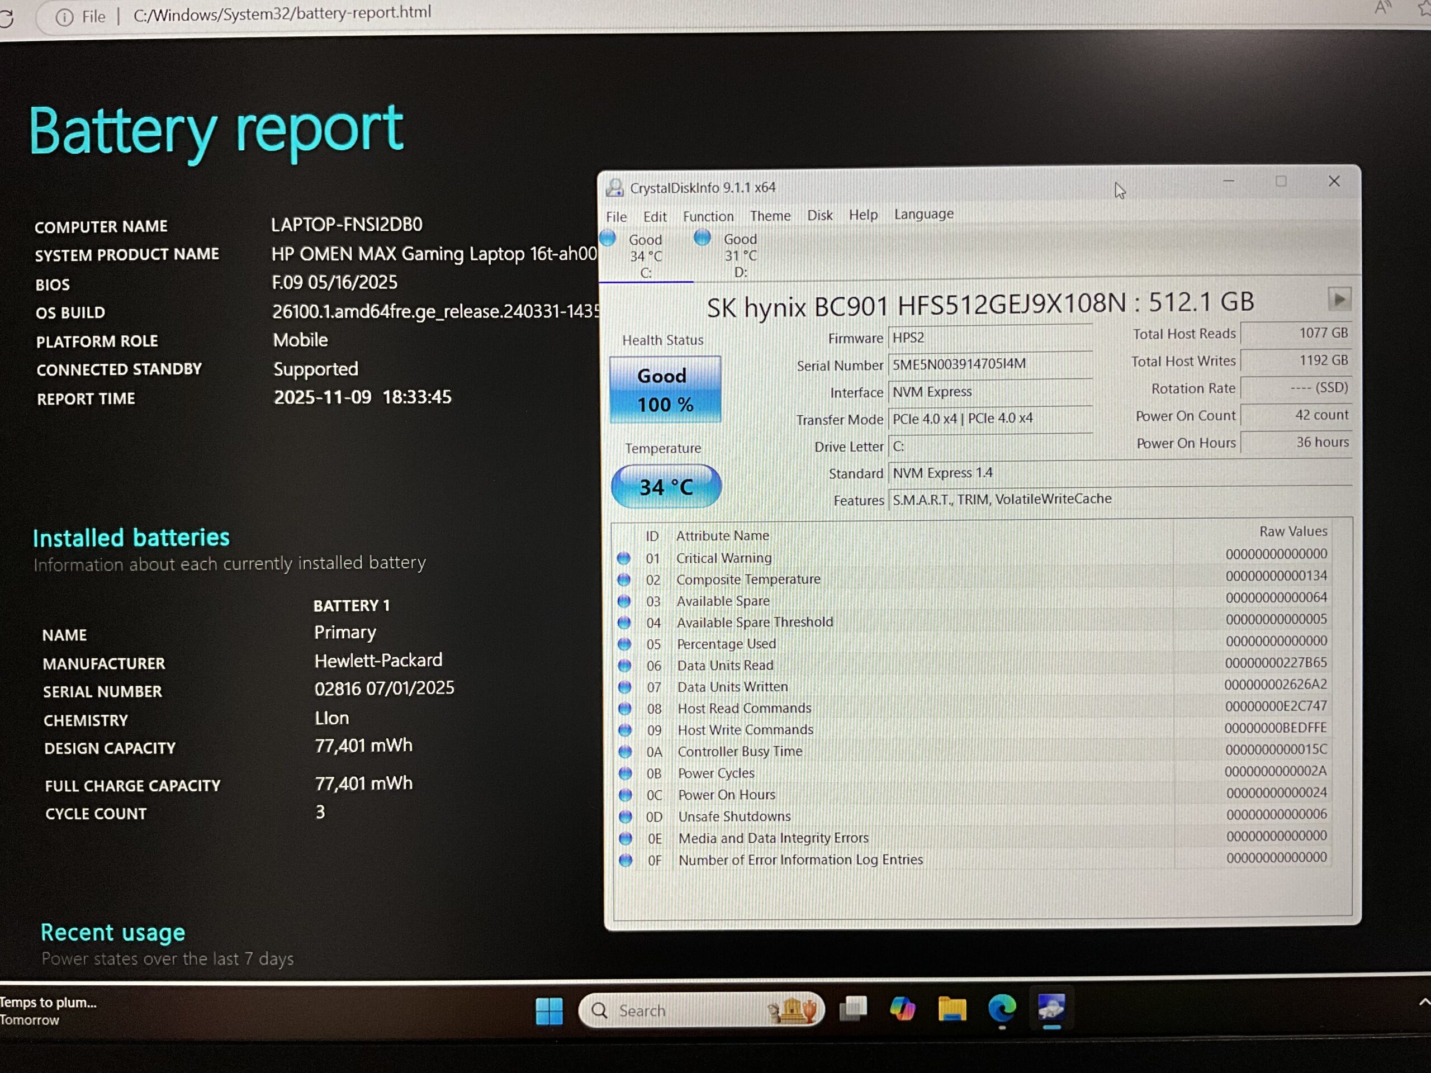Click CrystalDiskInfo taskbar icon

pos(1051,1008)
